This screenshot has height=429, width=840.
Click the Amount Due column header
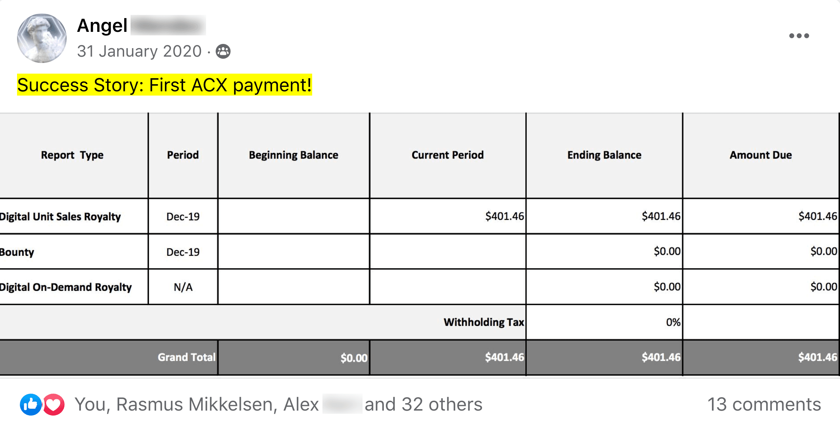click(761, 155)
